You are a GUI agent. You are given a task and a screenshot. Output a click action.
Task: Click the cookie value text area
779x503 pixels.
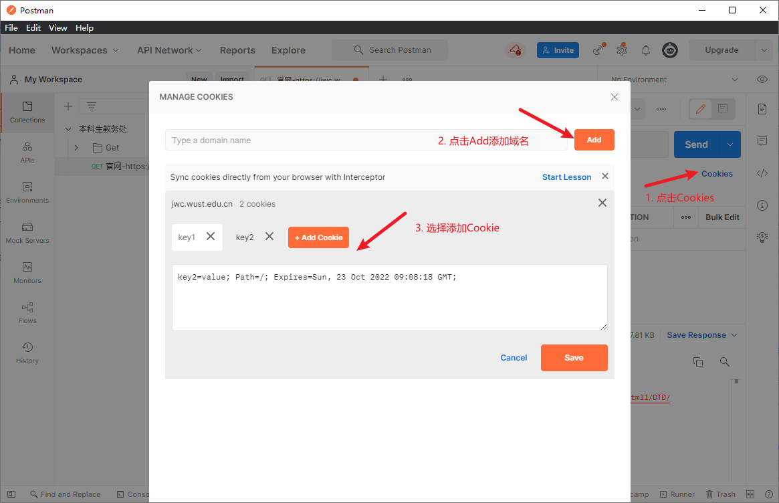(389, 298)
